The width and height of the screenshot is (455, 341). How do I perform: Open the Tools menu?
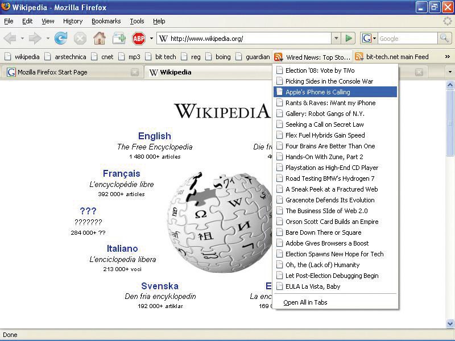[137, 21]
